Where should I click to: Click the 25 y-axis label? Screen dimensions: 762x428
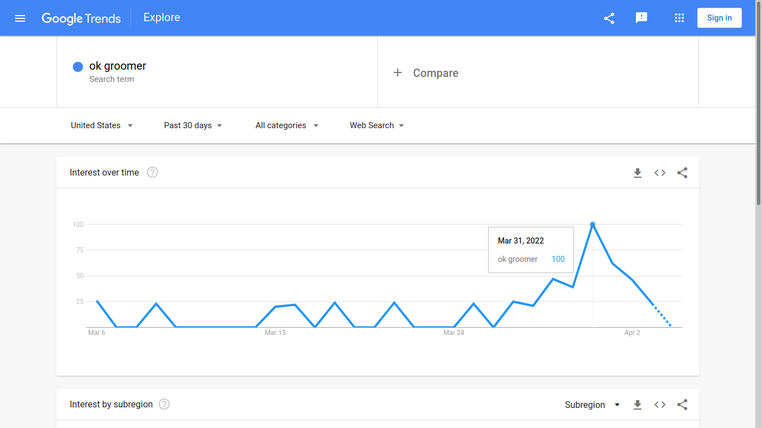(x=80, y=301)
